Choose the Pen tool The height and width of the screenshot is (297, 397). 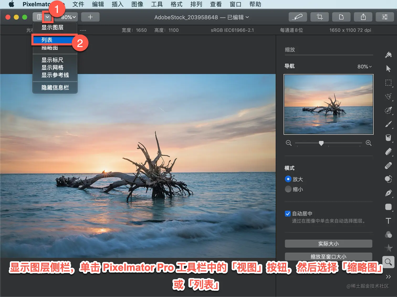click(x=388, y=193)
